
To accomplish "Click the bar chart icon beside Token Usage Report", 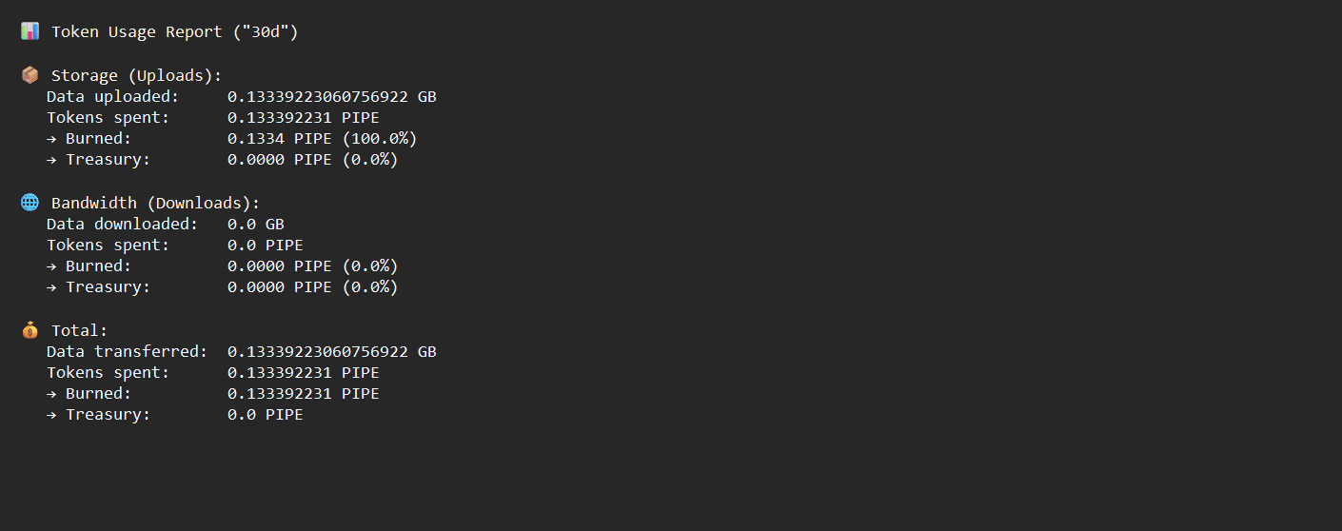I will [30, 31].
